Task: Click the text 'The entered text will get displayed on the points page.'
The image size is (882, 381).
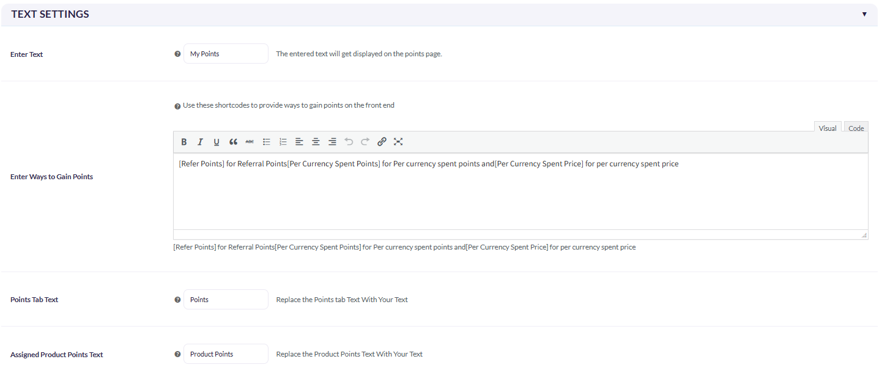Action: 359,54
